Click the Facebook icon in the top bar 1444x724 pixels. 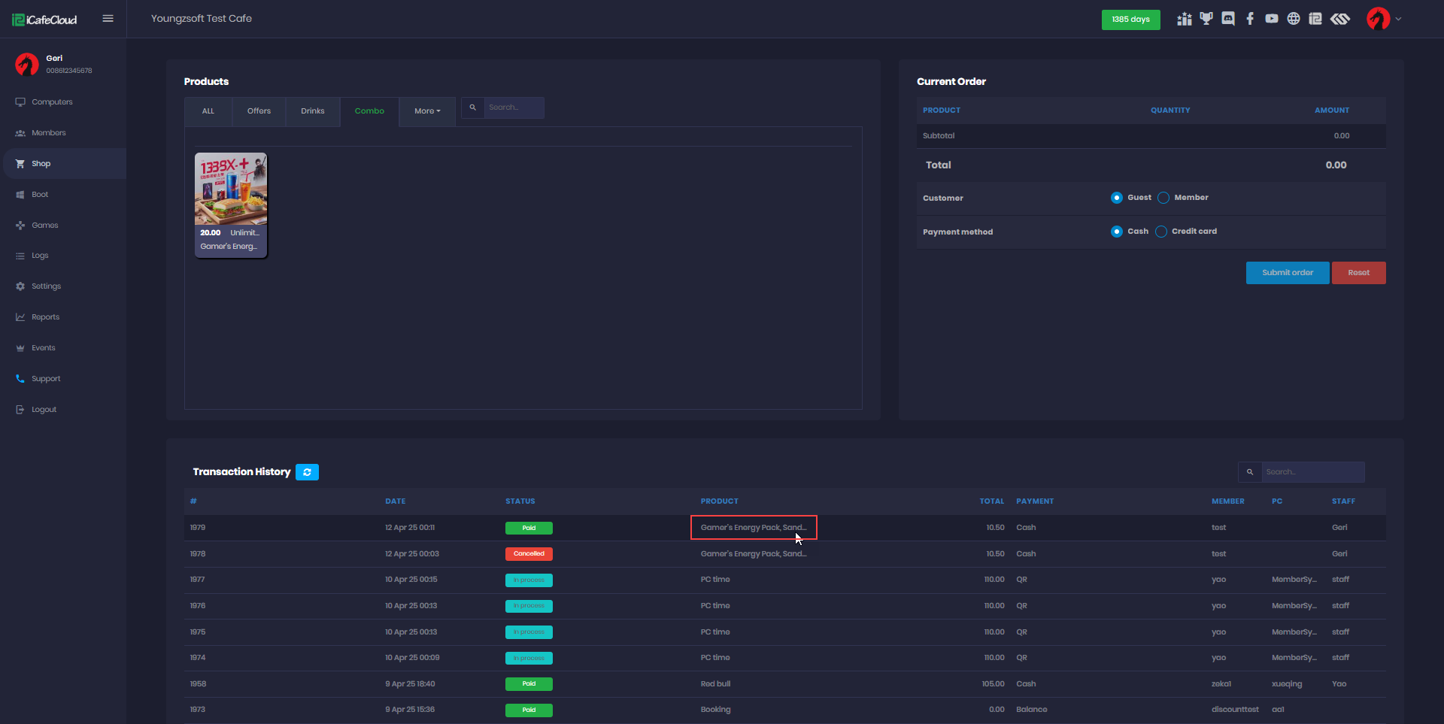point(1250,19)
